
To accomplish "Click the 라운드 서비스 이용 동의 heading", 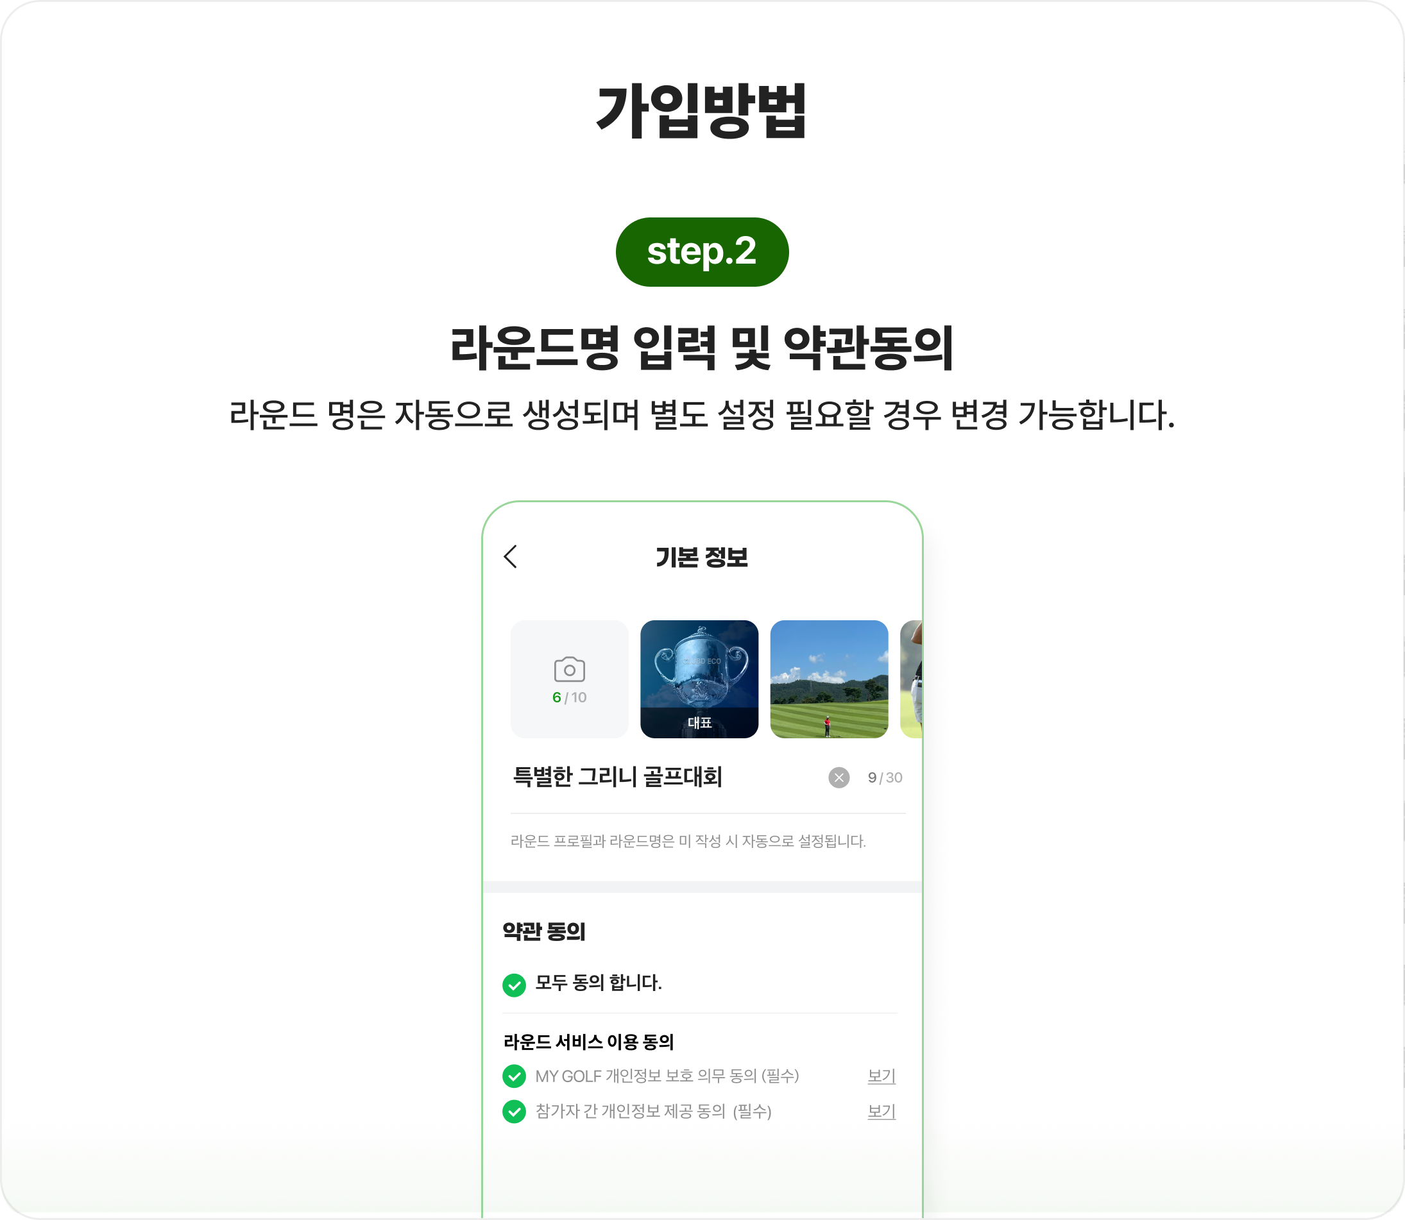I will click(x=588, y=1042).
